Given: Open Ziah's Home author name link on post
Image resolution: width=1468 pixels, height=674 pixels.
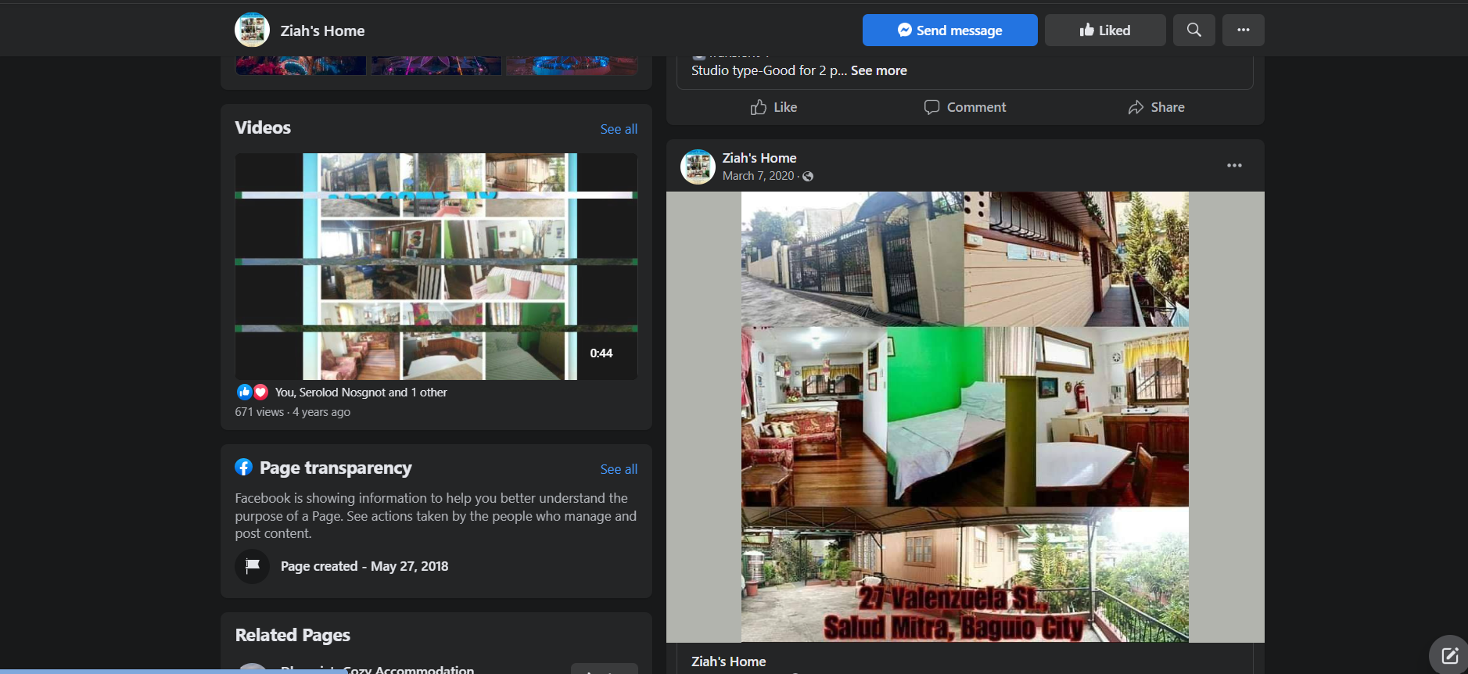Looking at the screenshot, I should [x=759, y=158].
